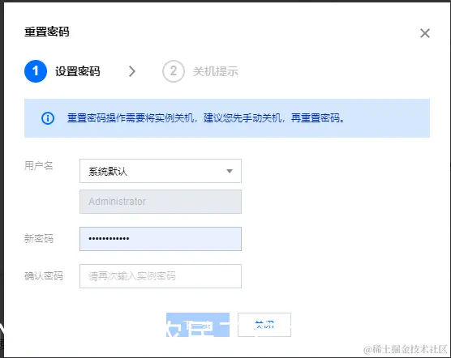
Task: Focus the 新密码 password field
Action: point(161,239)
